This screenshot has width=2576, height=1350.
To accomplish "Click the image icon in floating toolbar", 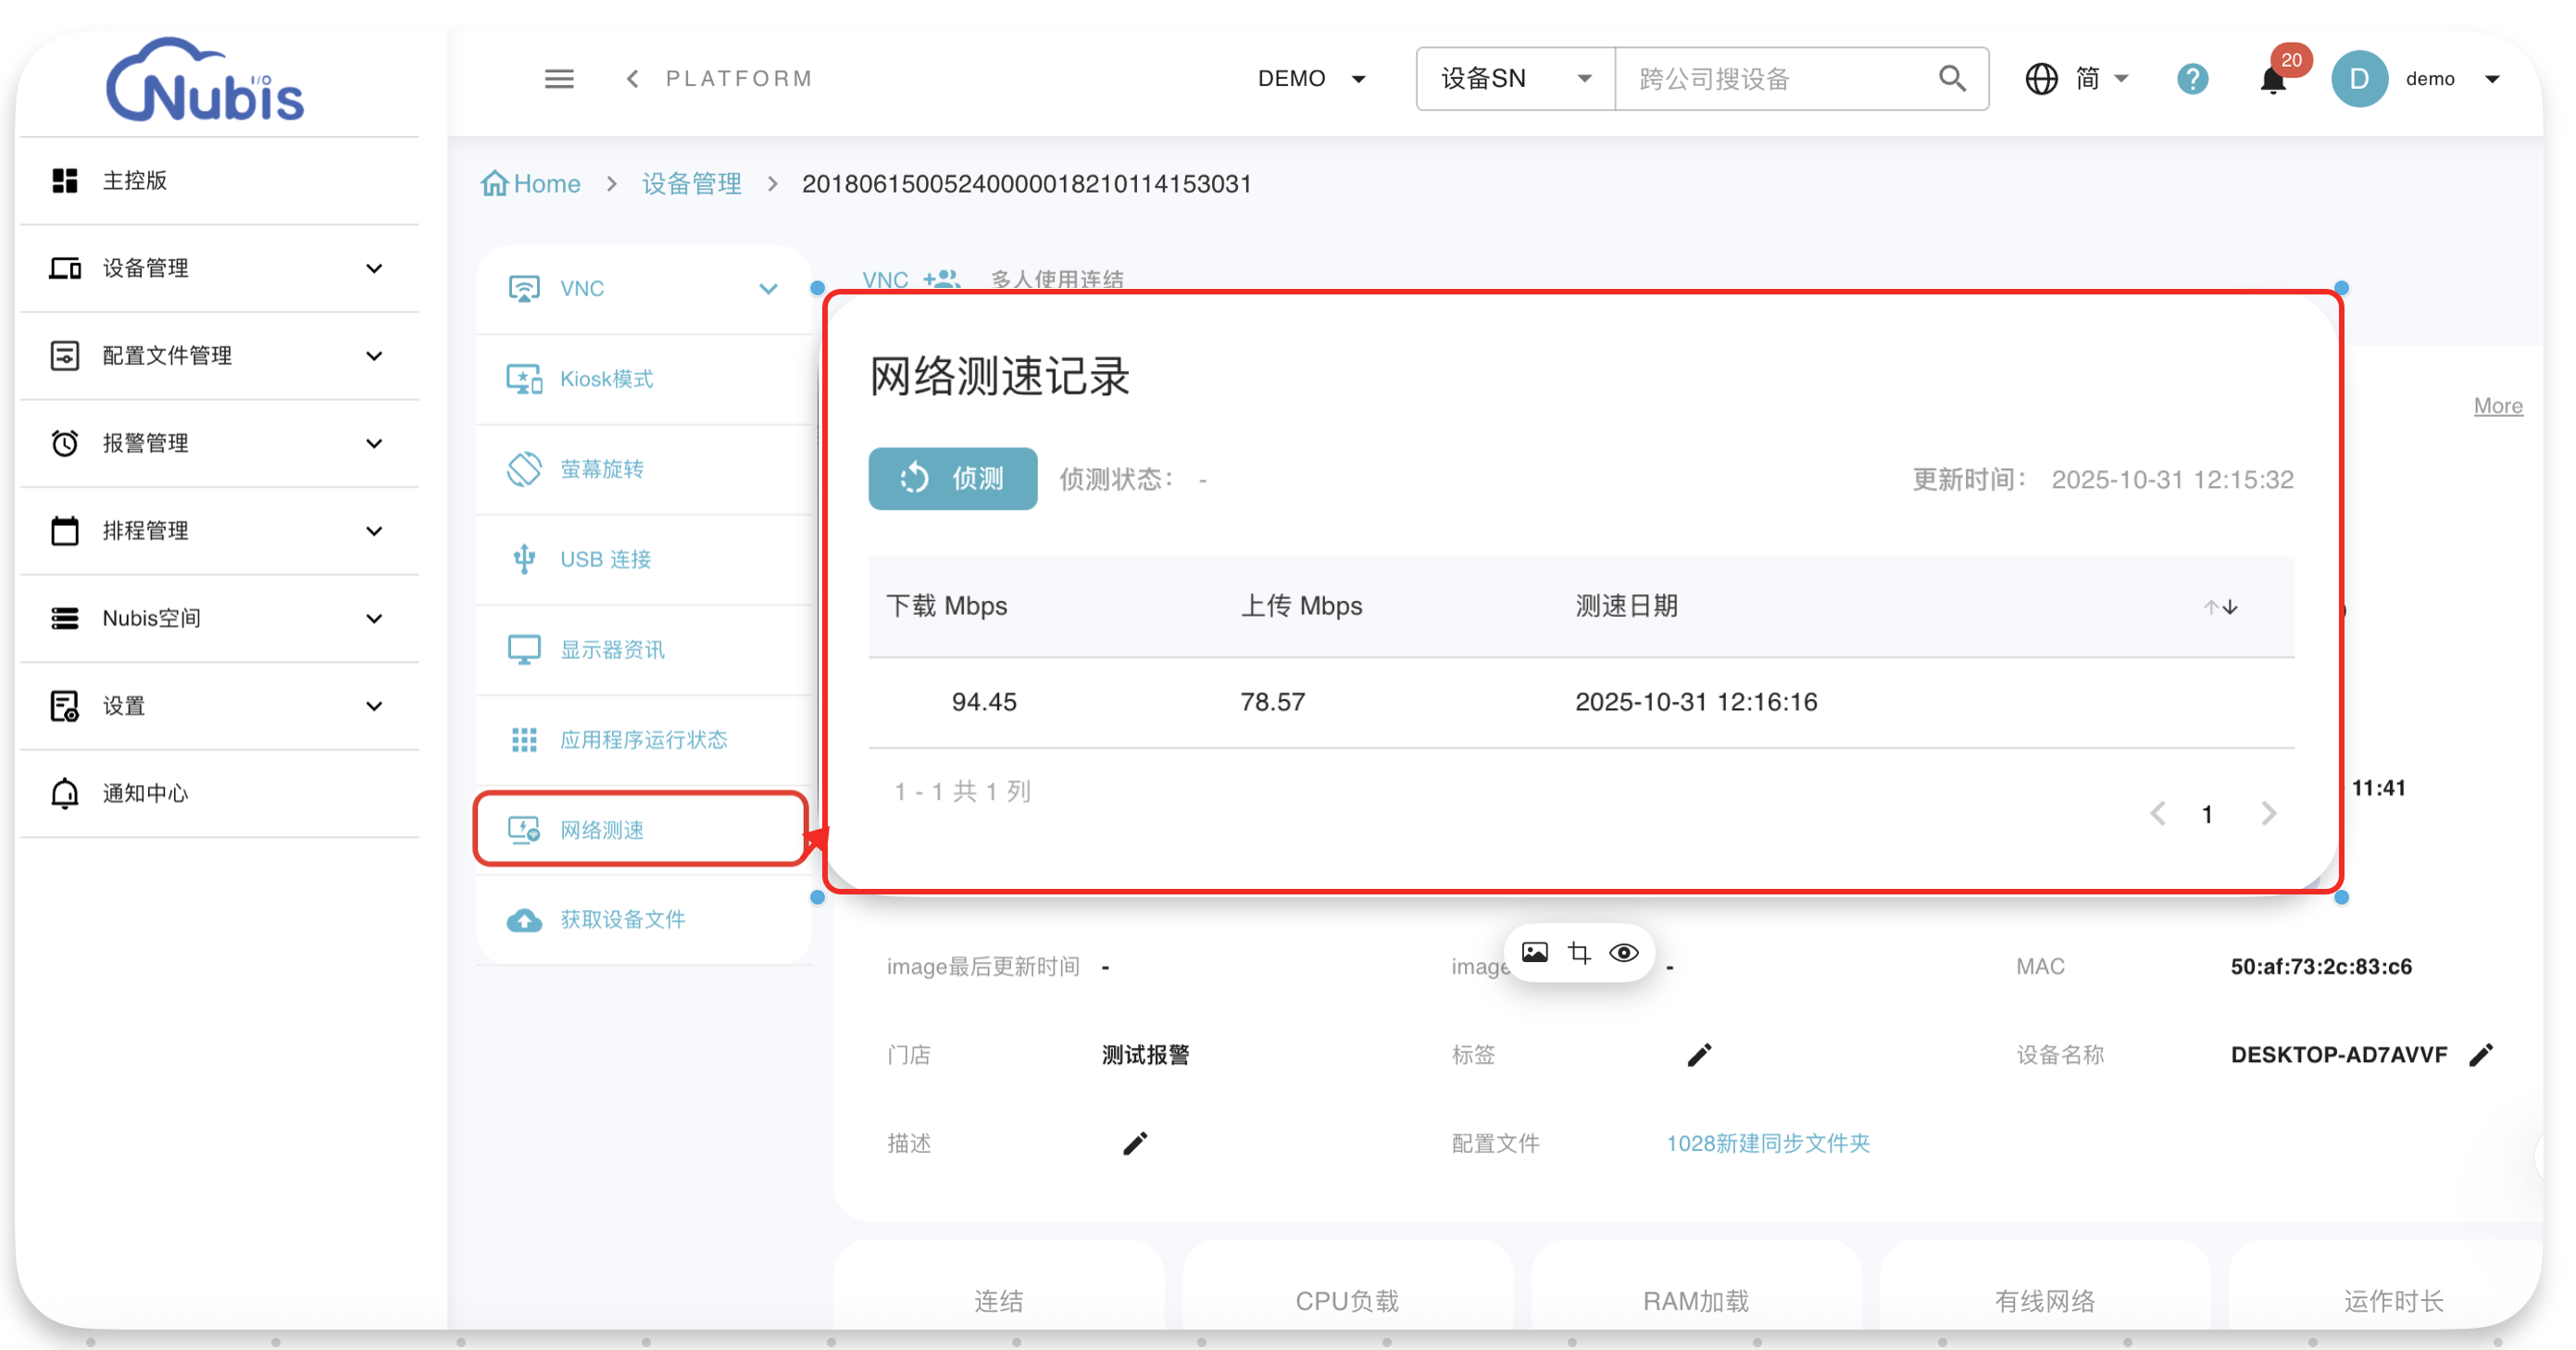I will tap(1534, 953).
